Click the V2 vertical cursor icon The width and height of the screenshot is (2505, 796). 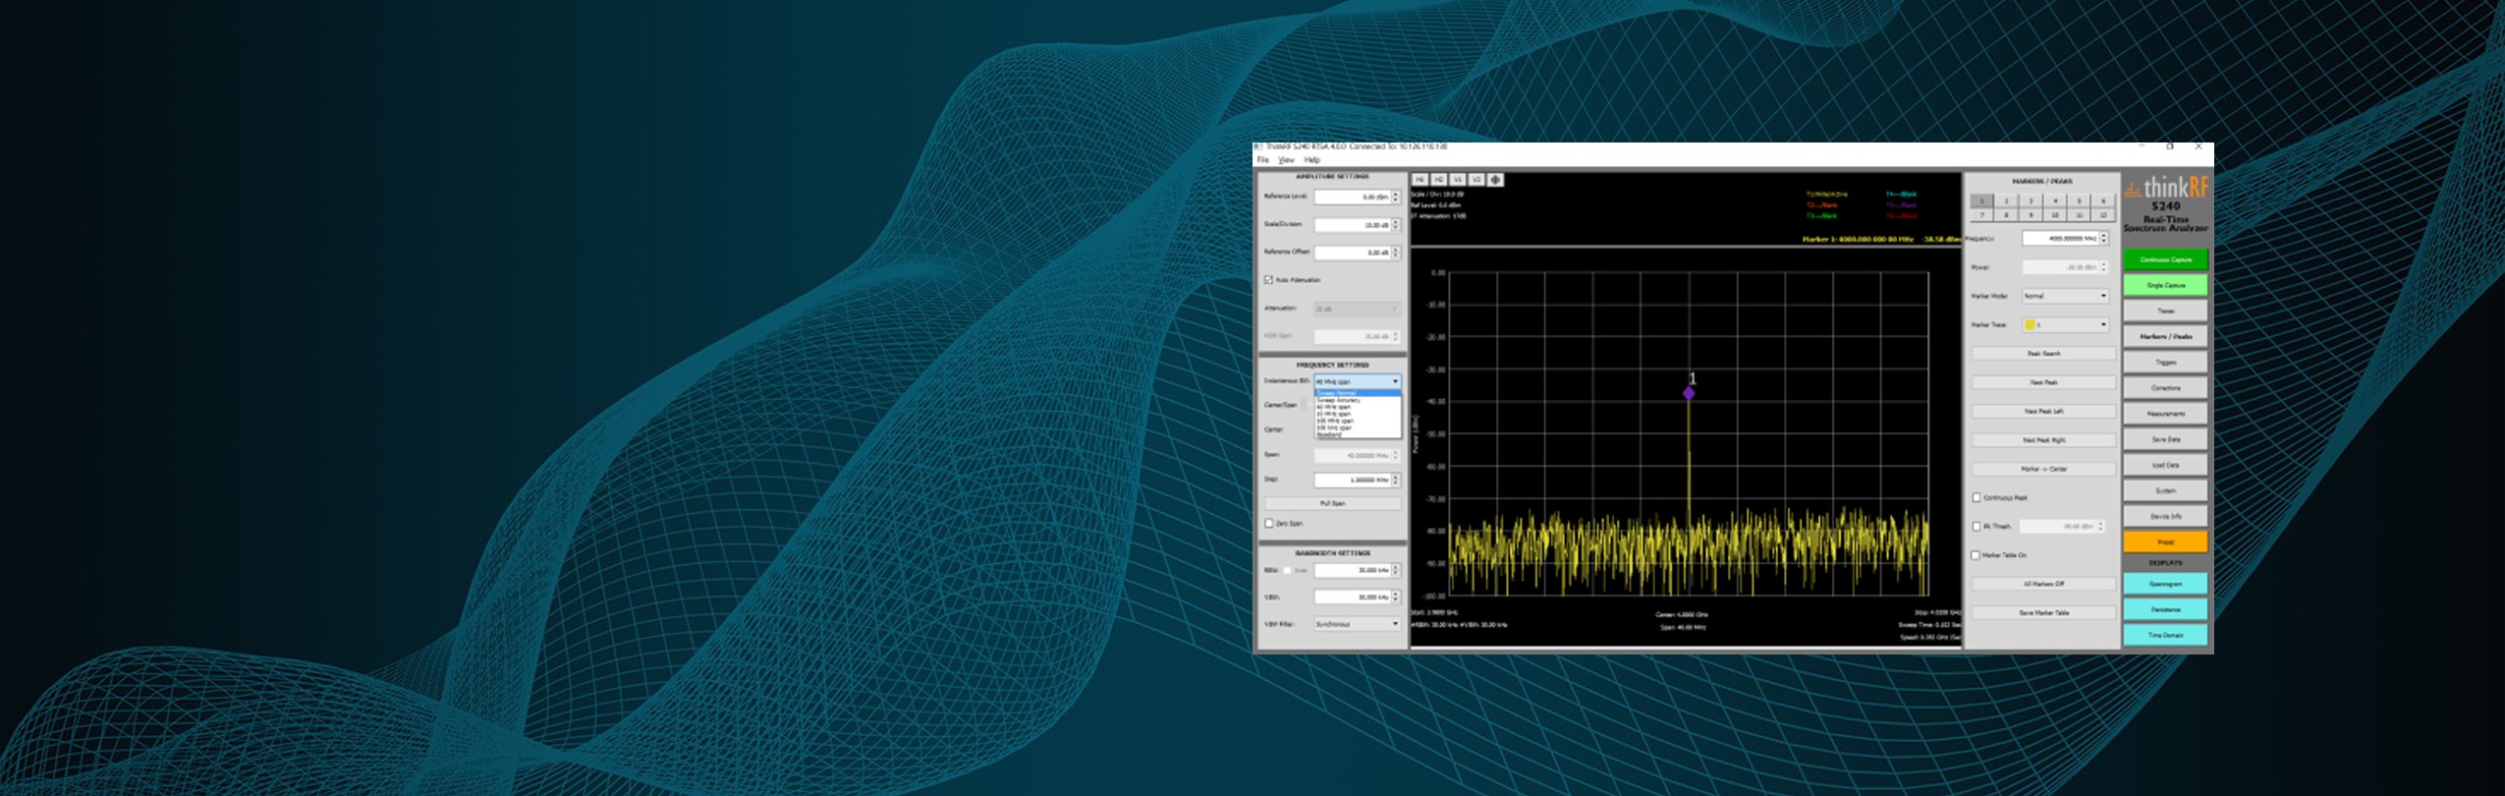point(1476,180)
